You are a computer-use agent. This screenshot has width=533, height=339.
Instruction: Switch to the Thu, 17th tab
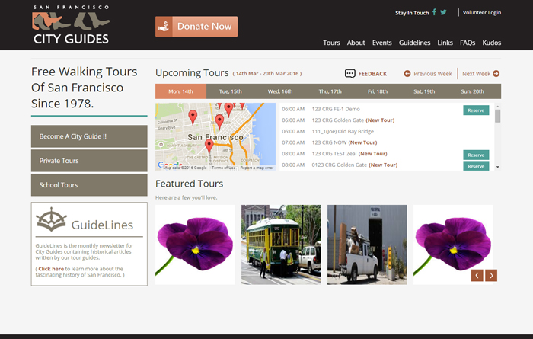coord(330,91)
